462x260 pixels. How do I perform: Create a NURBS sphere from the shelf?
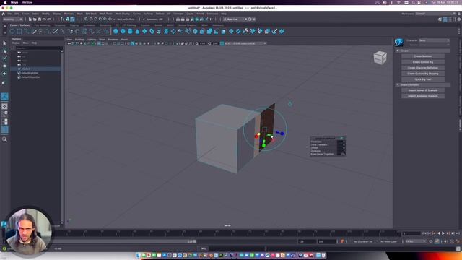click(x=115, y=31)
